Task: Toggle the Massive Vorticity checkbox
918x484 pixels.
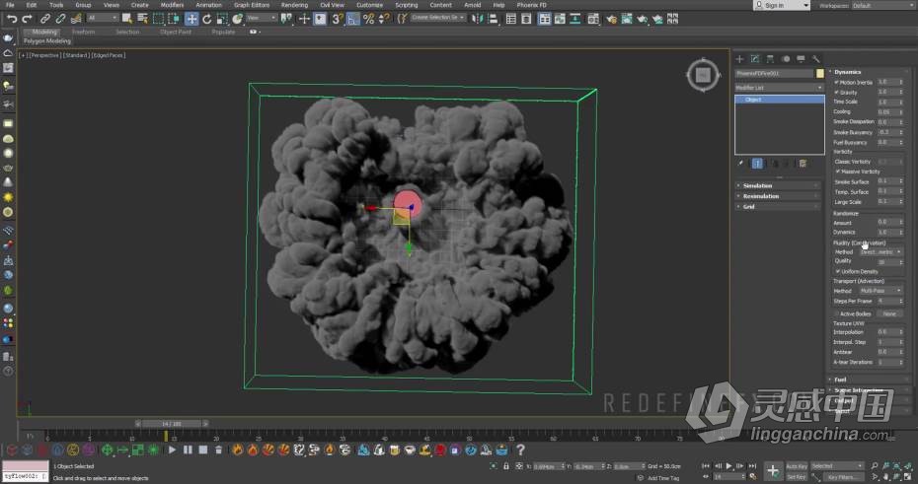Action: coord(838,172)
